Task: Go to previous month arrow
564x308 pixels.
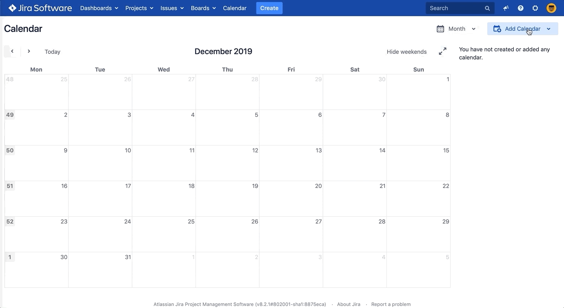Action: (x=12, y=51)
